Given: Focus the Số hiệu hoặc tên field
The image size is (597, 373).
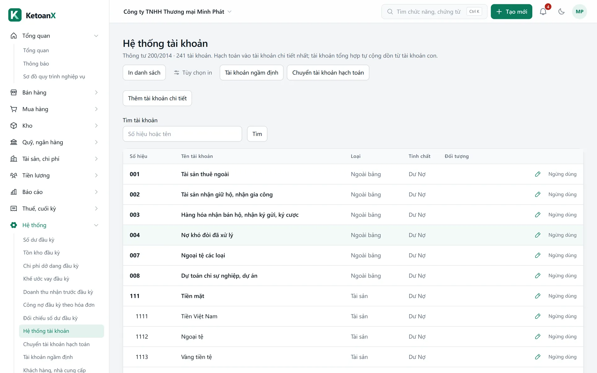Looking at the screenshot, I should tap(182, 134).
